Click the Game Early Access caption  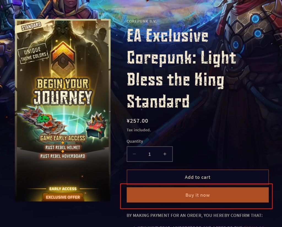tap(63, 138)
